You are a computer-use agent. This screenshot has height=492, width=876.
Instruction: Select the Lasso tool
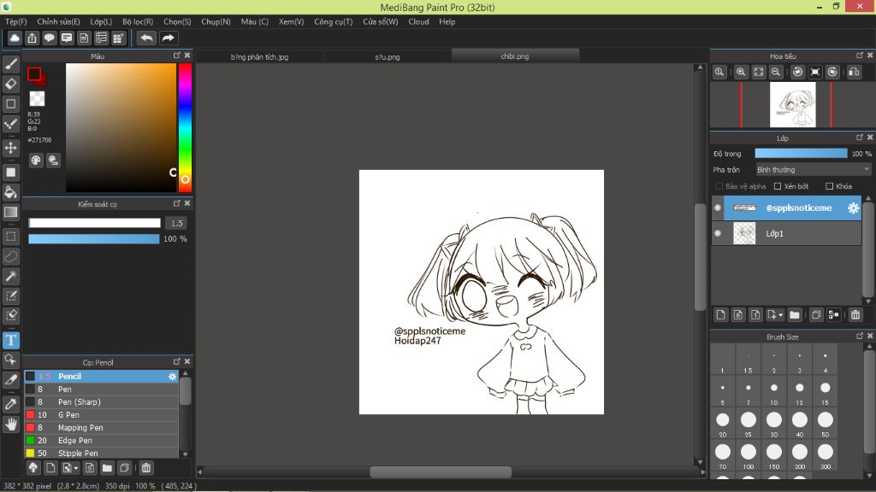(x=10, y=256)
